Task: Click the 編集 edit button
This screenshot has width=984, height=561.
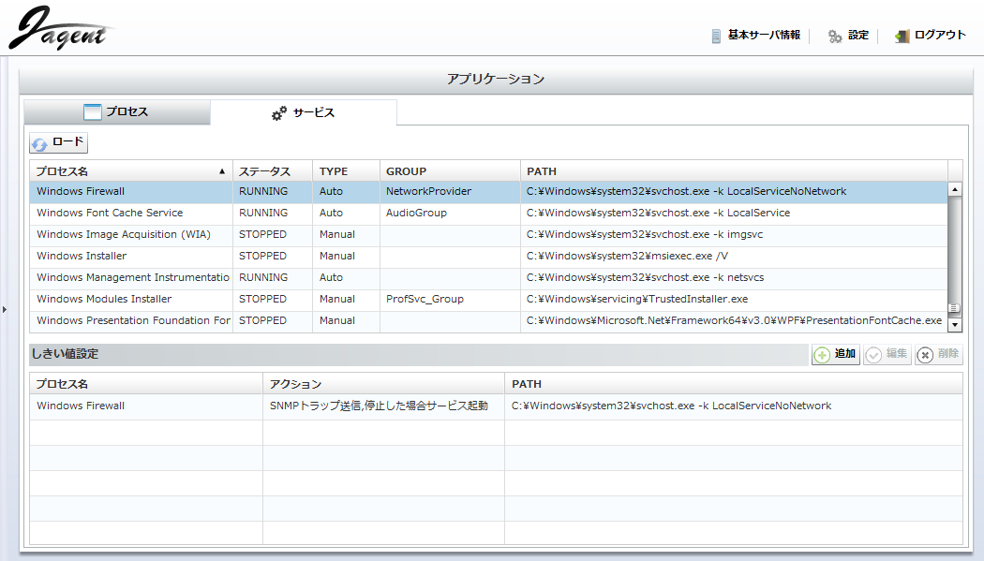Action: pos(887,354)
